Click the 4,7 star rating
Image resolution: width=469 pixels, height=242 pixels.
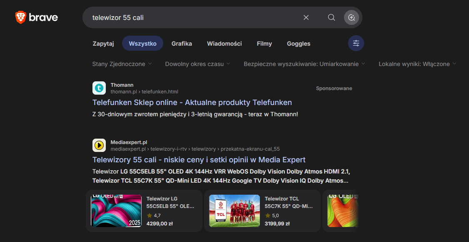coord(154,215)
